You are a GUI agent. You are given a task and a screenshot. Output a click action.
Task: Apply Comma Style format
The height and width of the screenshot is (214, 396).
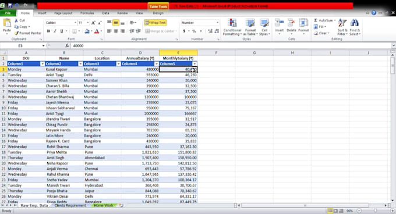[201, 31]
